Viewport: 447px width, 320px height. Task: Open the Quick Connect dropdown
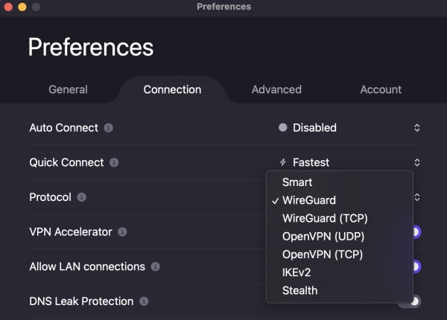pos(417,162)
